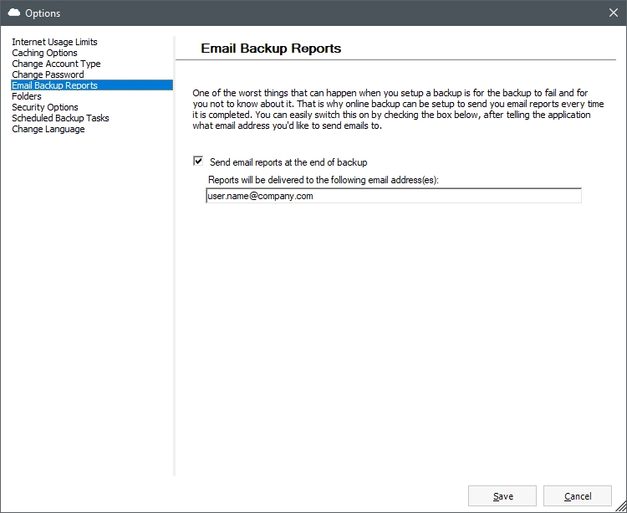The height and width of the screenshot is (513, 627).
Task: Click the cloud icon in the title bar
Action: [13, 13]
